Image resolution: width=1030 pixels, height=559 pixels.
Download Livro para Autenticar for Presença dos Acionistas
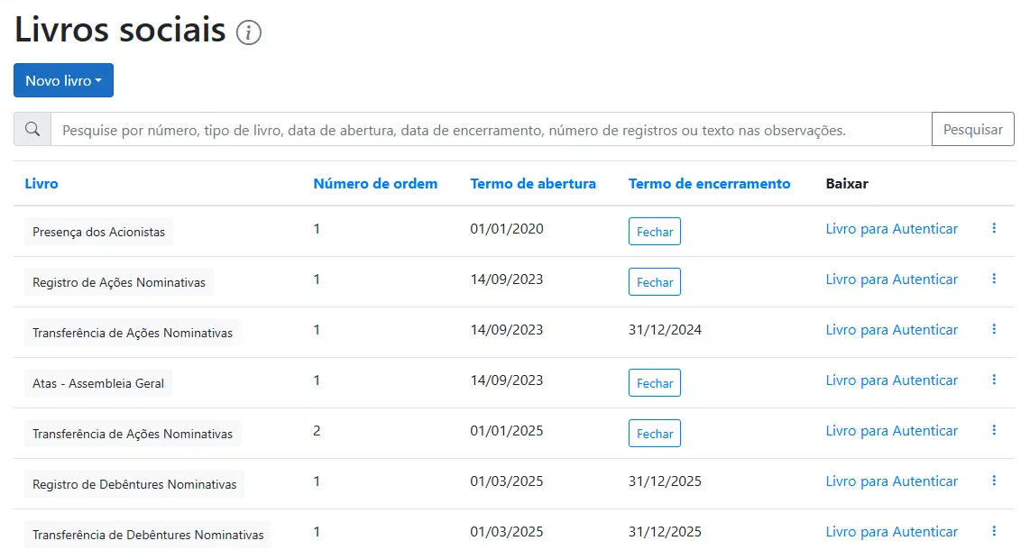(891, 229)
